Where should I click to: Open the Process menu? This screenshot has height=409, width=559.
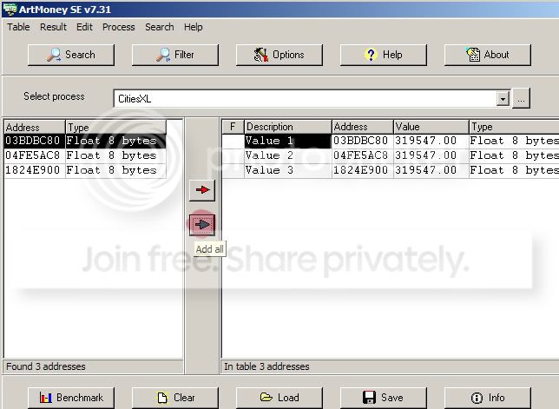coord(119,27)
